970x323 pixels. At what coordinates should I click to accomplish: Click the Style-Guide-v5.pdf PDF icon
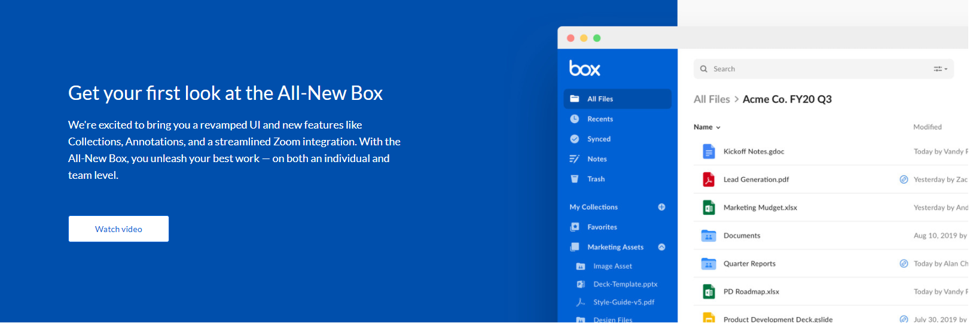pos(580,302)
